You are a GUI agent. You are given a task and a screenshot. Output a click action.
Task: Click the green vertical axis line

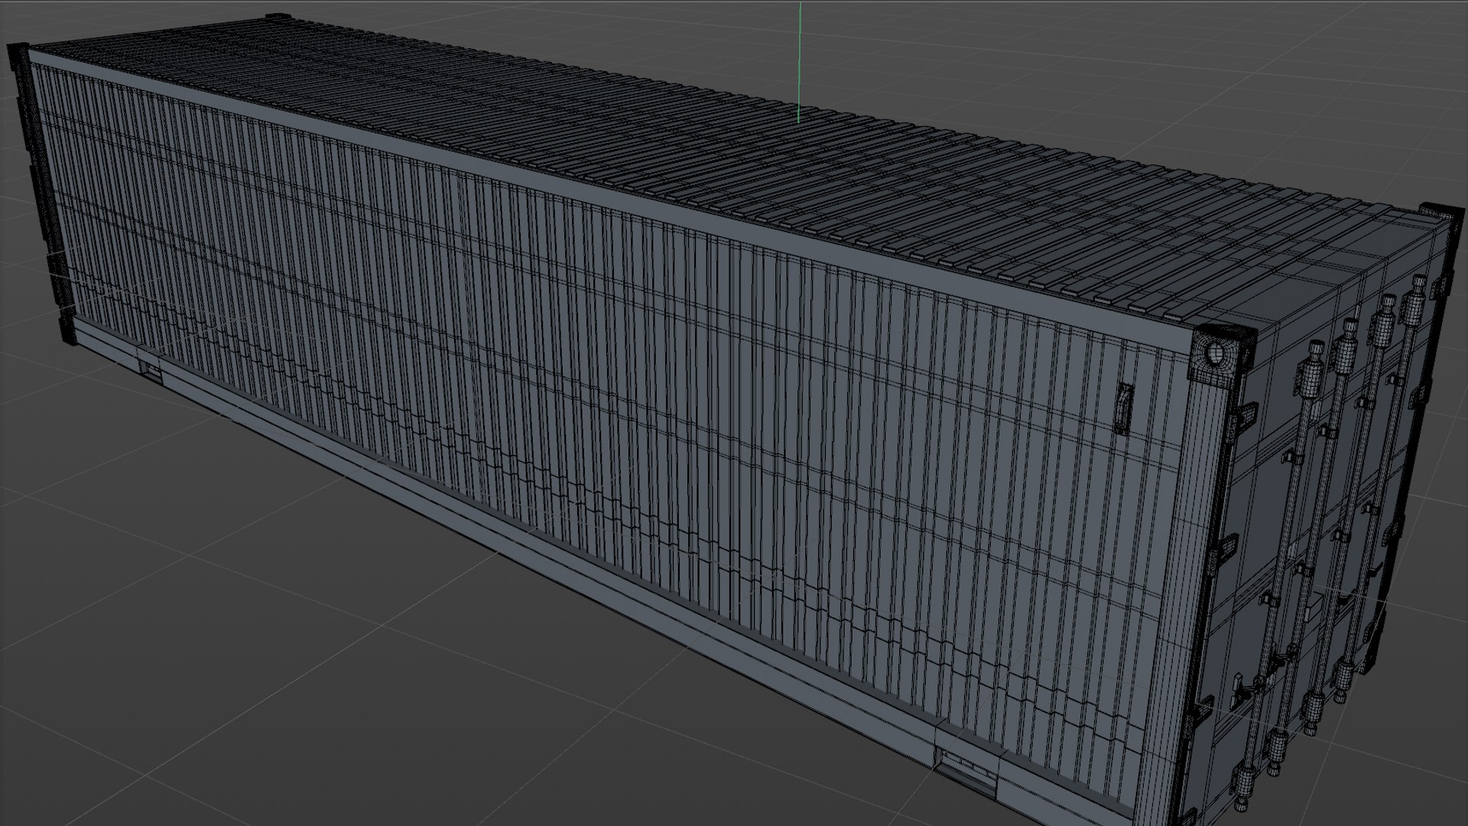click(x=799, y=61)
